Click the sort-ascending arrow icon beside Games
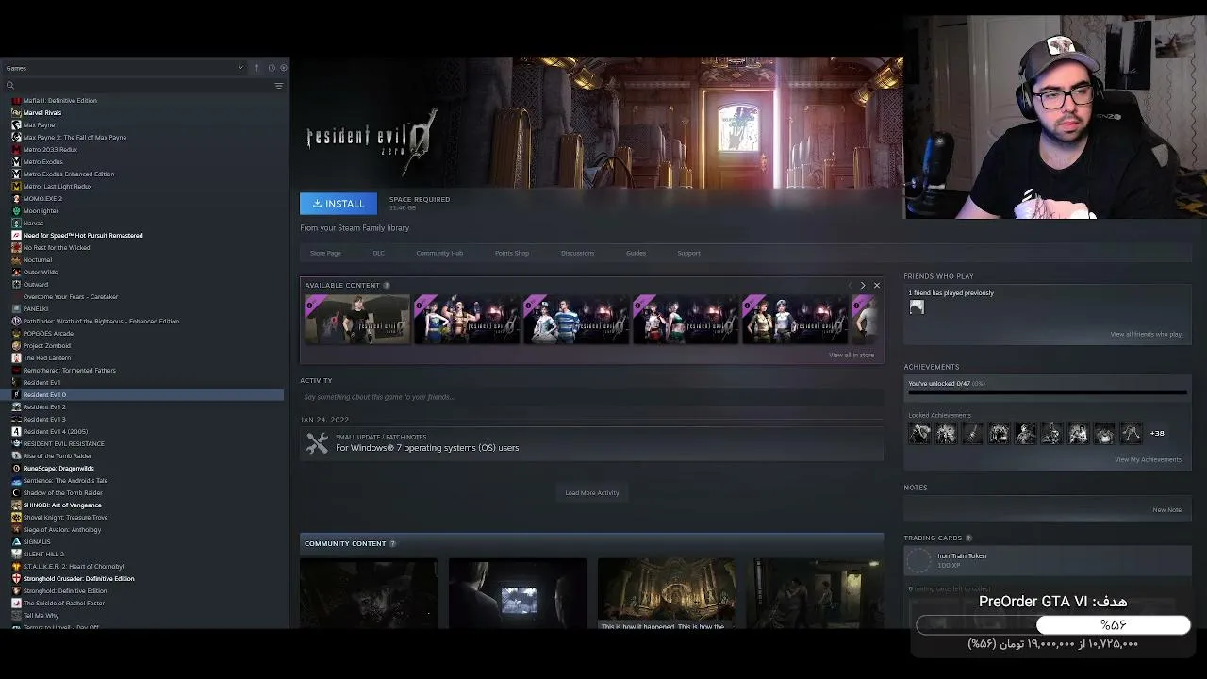The width and height of the screenshot is (1207, 679). tap(256, 68)
